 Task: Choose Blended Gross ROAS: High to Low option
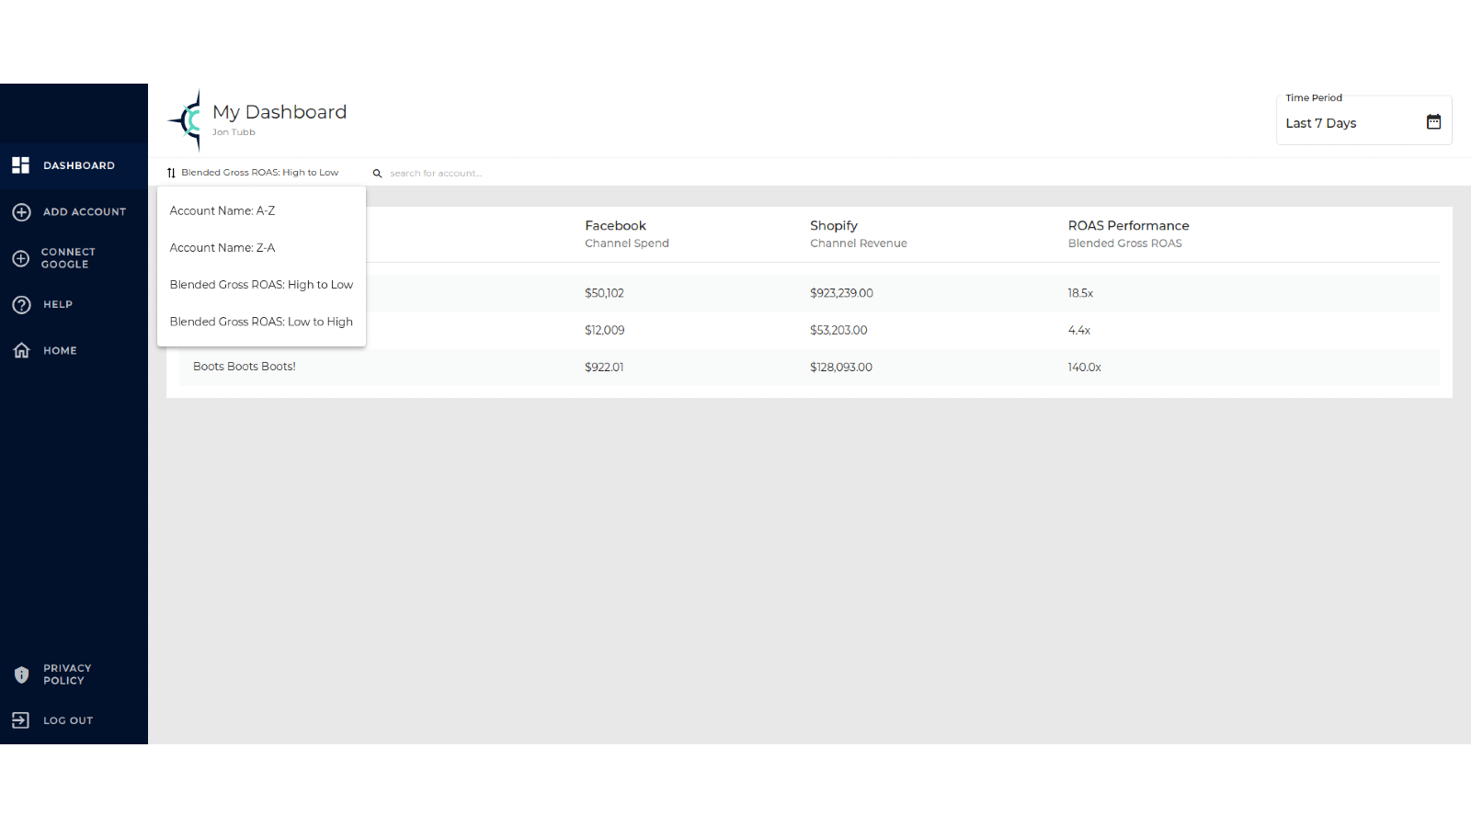pos(262,285)
